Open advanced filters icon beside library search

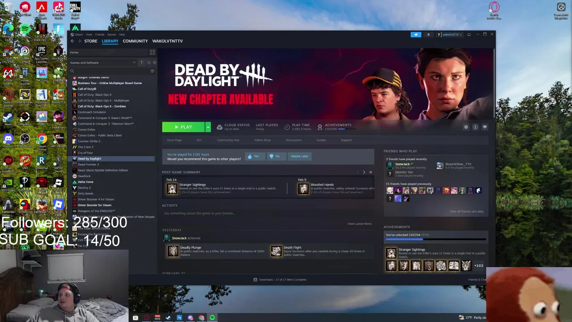(152, 71)
